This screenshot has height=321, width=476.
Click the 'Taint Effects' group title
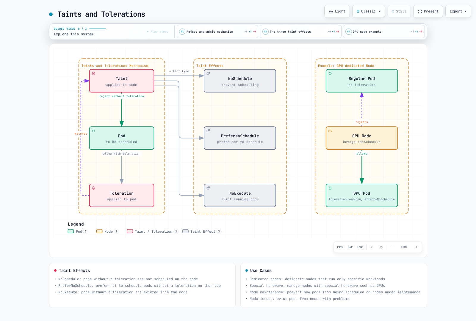click(x=210, y=66)
